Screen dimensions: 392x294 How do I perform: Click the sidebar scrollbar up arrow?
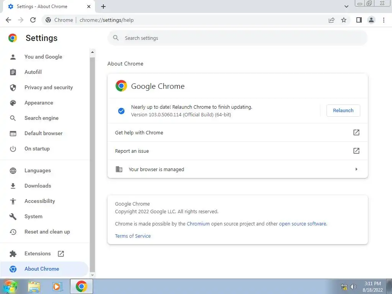(92, 52)
